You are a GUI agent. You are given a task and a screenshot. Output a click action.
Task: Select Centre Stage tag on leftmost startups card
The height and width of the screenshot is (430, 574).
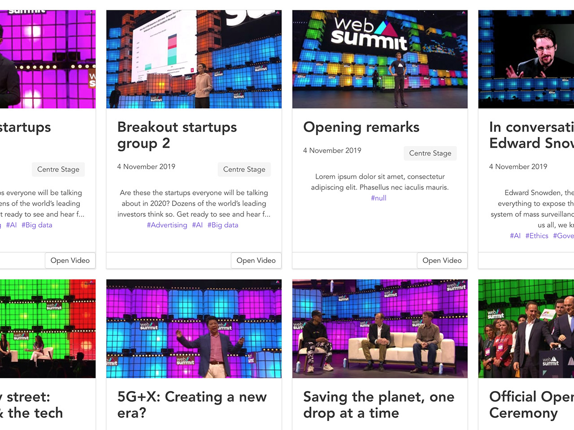click(58, 169)
